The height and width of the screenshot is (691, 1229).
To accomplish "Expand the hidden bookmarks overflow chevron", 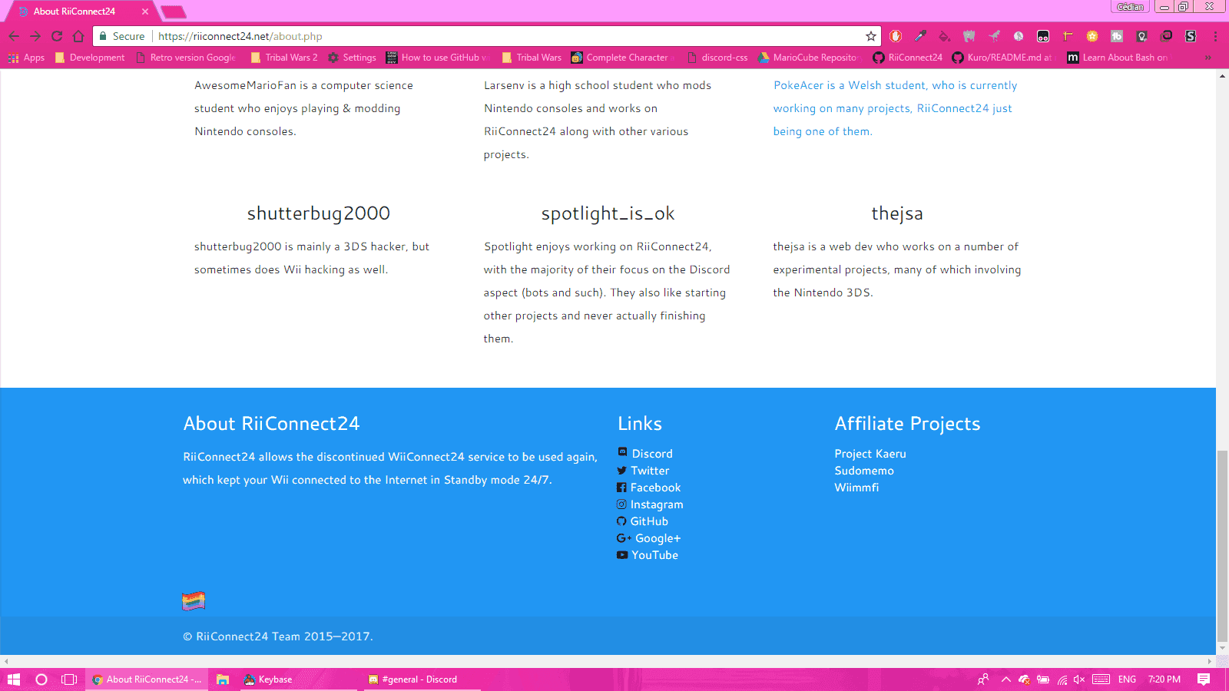I will 1208,58.
